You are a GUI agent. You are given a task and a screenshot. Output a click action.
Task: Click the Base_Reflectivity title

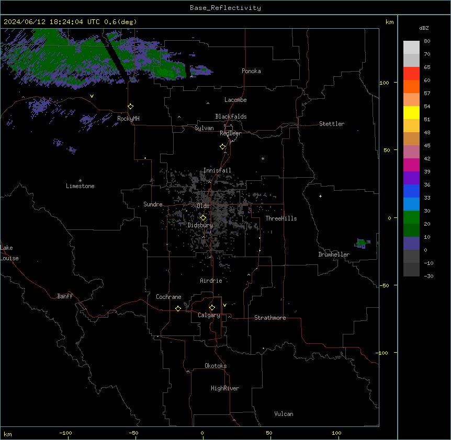225,8
